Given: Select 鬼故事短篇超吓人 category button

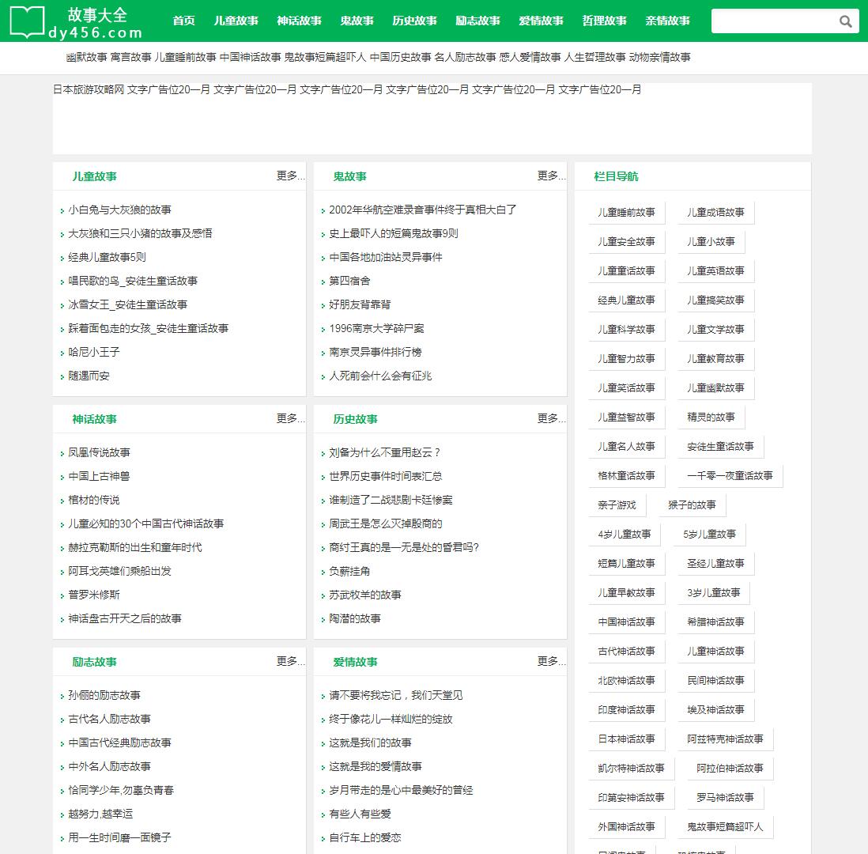Looking at the screenshot, I should coord(725,827).
